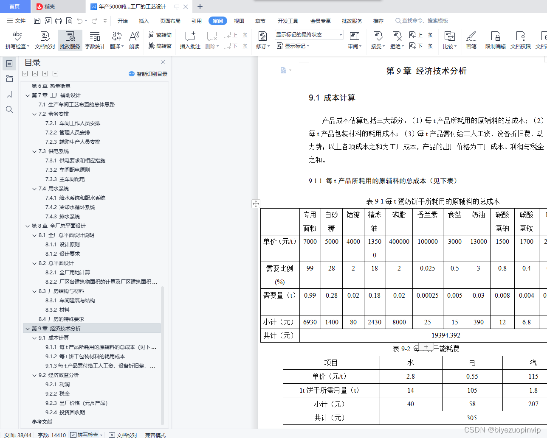Switch to the 开发工具 ribbon tab
The width and height of the screenshot is (547, 438).
tap(288, 21)
